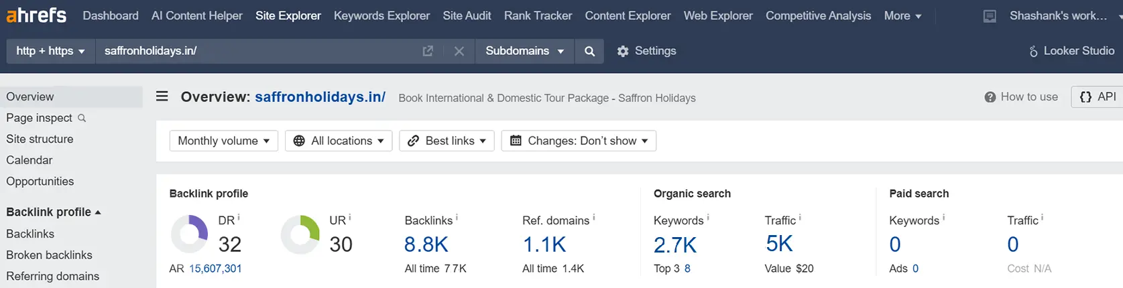Open the More menu
The width and height of the screenshot is (1123, 288).
tap(902, 15)
